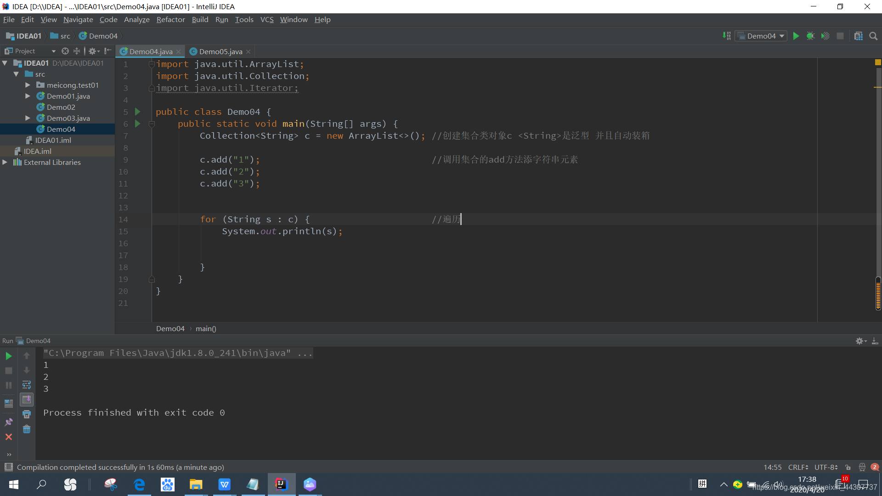Run Demo04 with the green toolbar play button
The image size is (882, 496).
pos(796,36)
